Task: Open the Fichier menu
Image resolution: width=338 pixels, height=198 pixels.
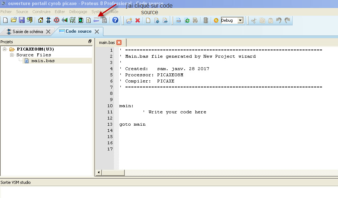Action: (x=6, y=12)
